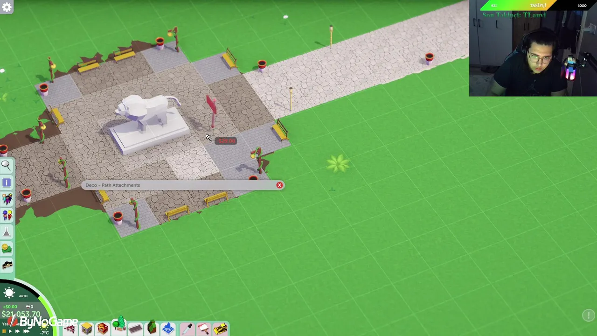Viewport: 597px width, 336px height.
Task: Open the rides coaster build menu
Action: click(x=70, y=329)
